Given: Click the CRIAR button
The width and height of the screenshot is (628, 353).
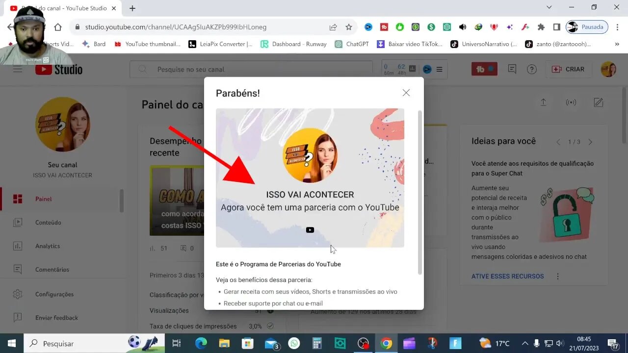Looking at the screenshot, I should 568,69.
